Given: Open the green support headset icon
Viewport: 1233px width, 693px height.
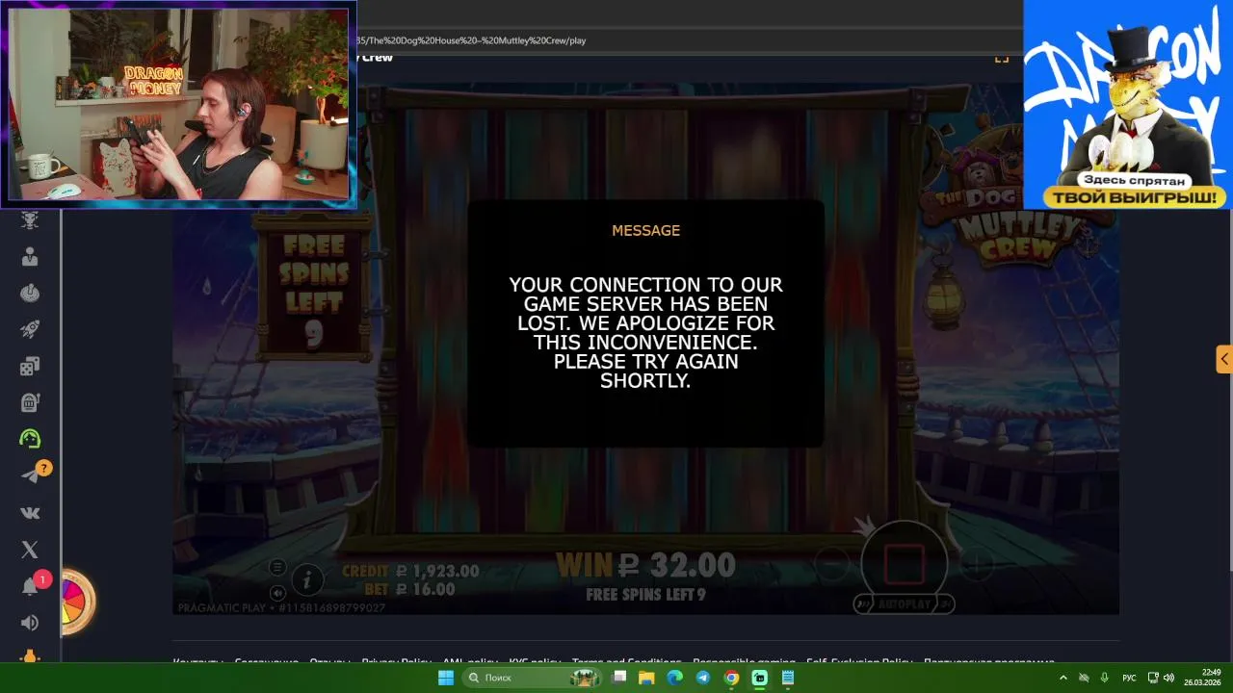Looking at the screenshot, I should [30, 439].
